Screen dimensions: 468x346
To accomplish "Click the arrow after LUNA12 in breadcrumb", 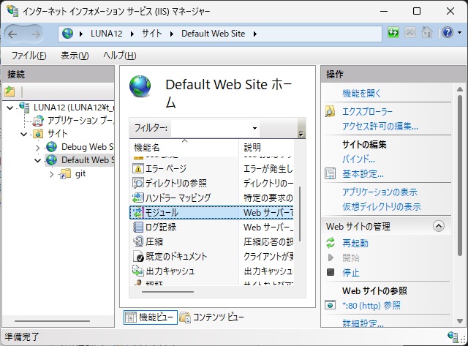I will 132,34.
